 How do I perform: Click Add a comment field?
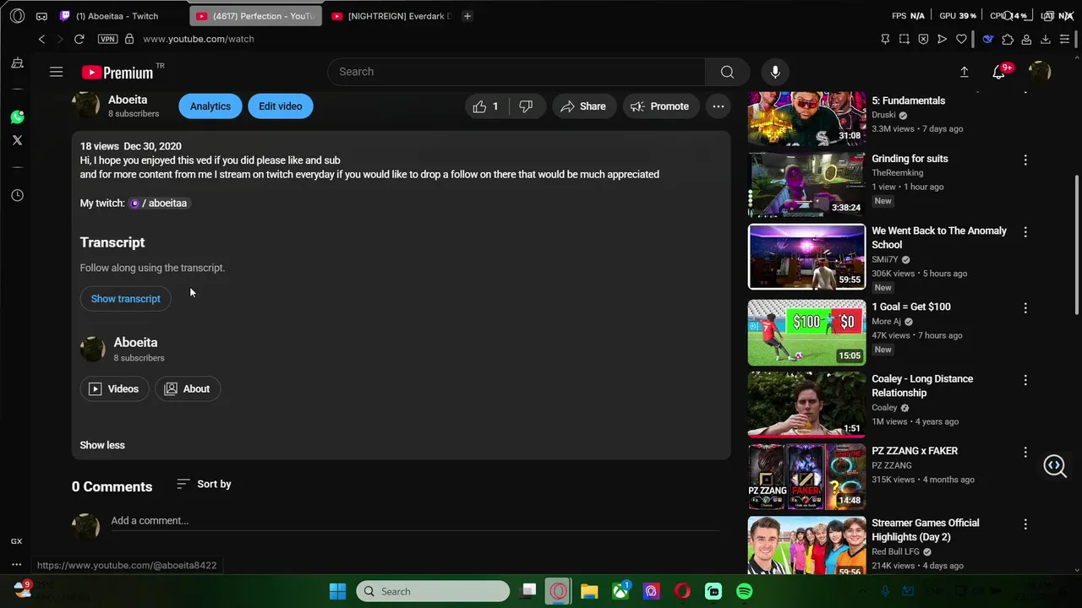[414, 521]
